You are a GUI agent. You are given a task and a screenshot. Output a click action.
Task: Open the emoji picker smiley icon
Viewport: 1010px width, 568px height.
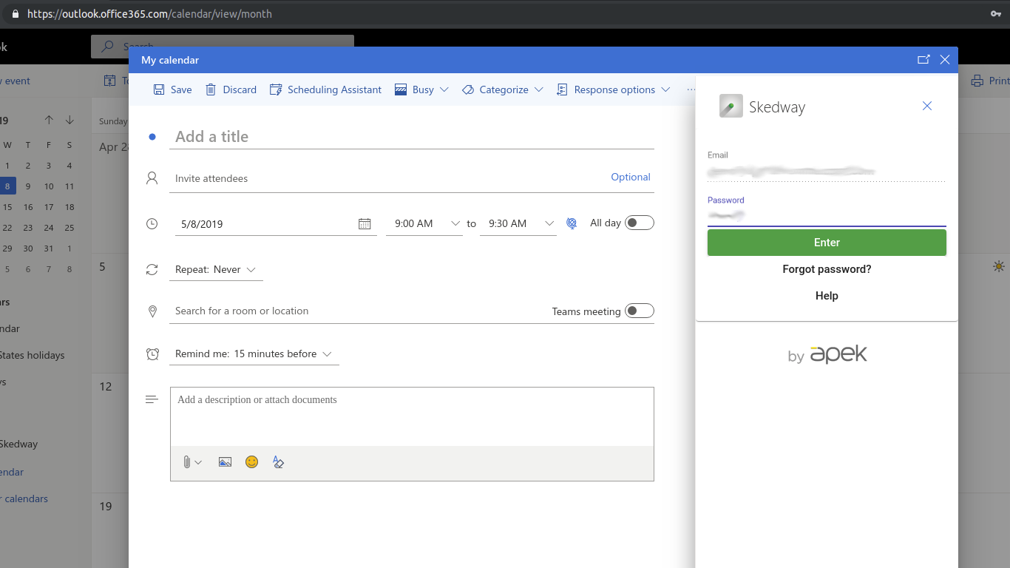(x=252, y=462)
